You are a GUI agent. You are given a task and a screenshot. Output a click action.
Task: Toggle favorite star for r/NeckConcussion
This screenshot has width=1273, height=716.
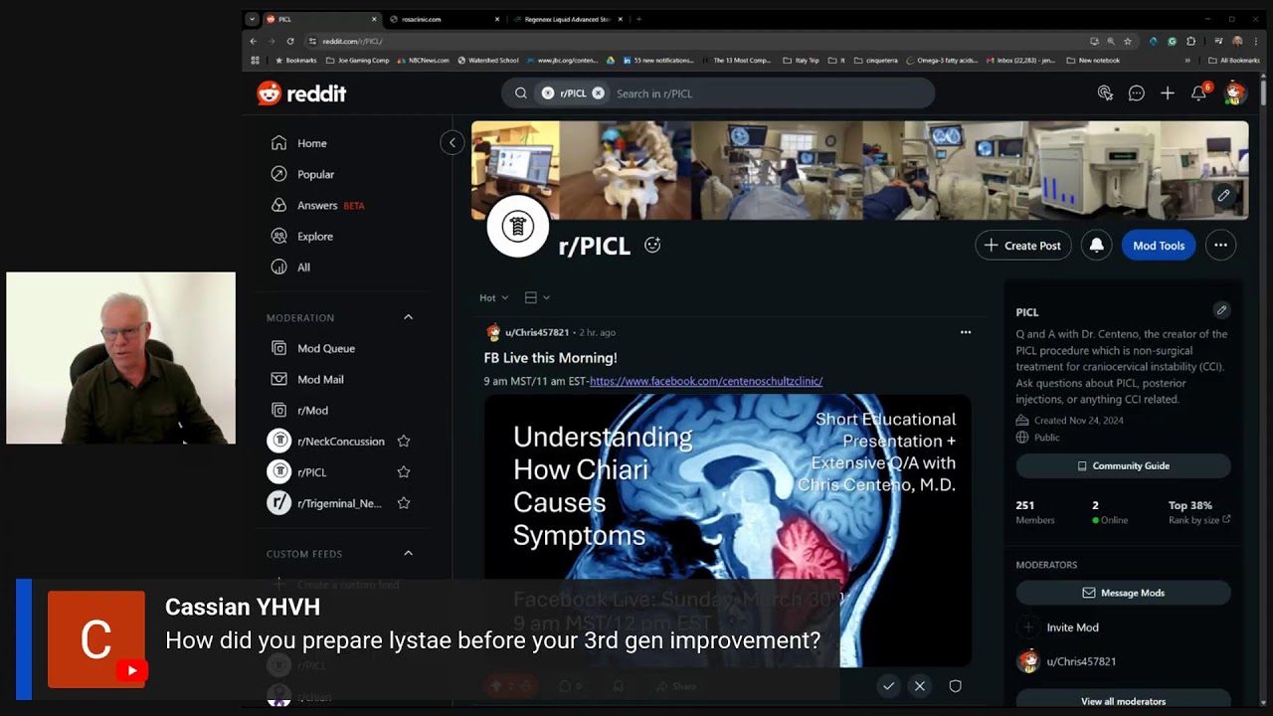point(404,441)
